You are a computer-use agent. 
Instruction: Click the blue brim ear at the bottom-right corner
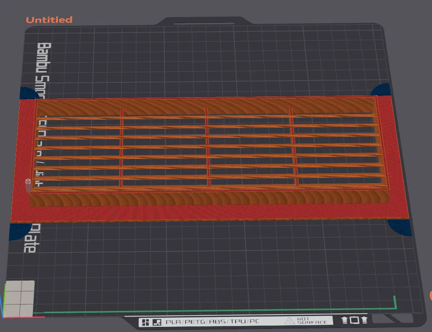(400, 228)
